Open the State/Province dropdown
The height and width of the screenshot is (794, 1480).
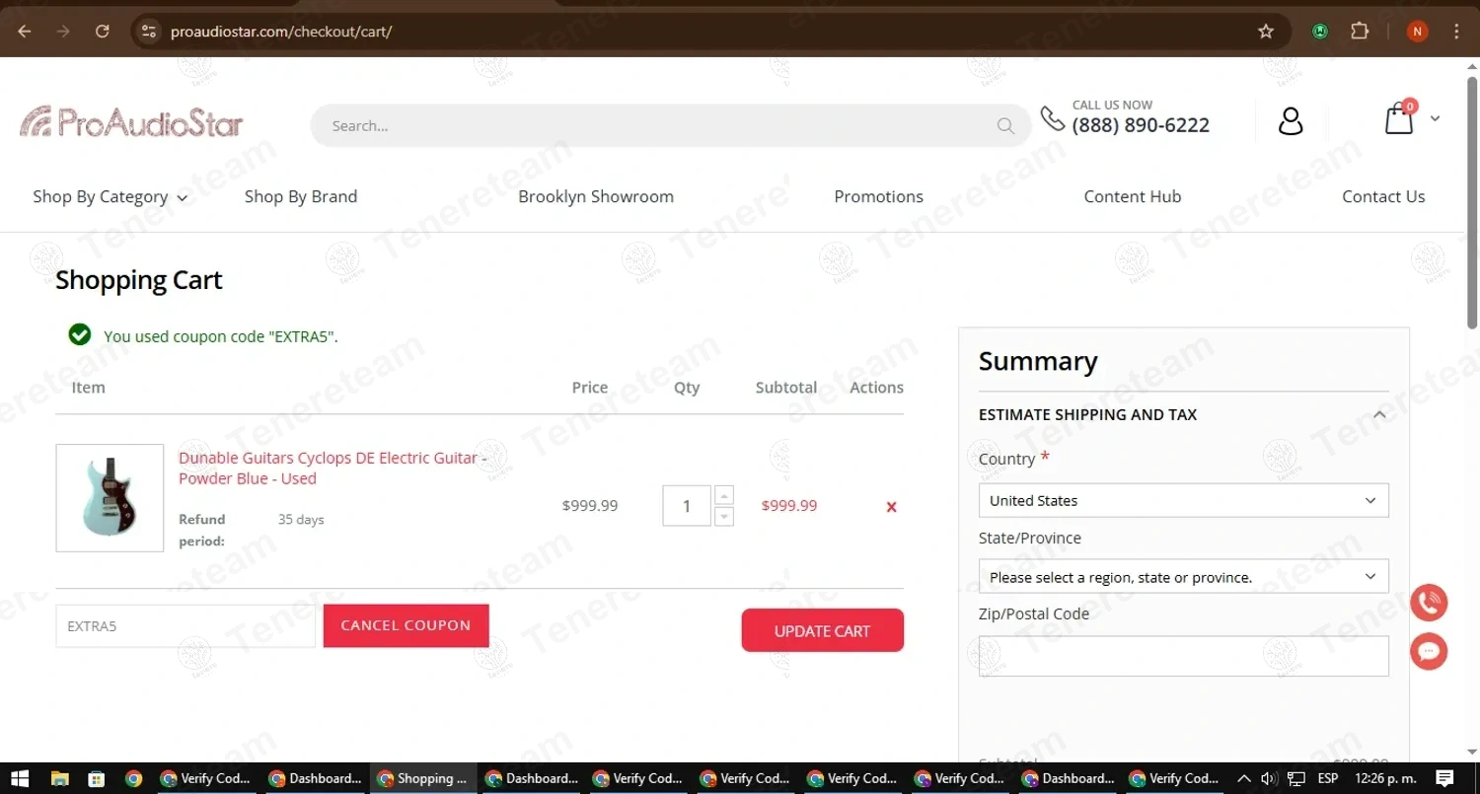point(1183,577)
